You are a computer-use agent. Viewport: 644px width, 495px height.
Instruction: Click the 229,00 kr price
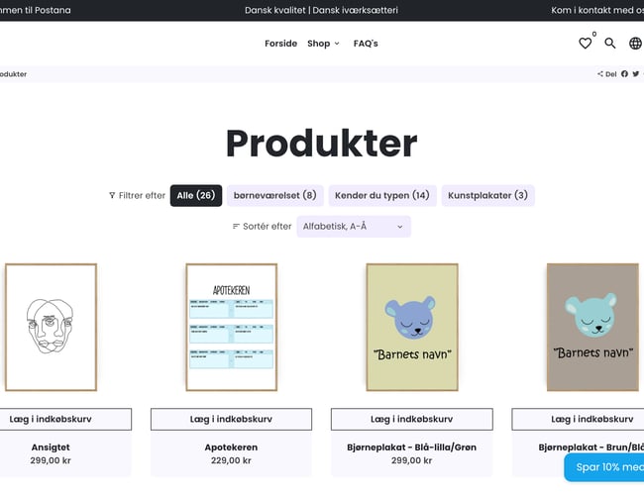[231, 460]
